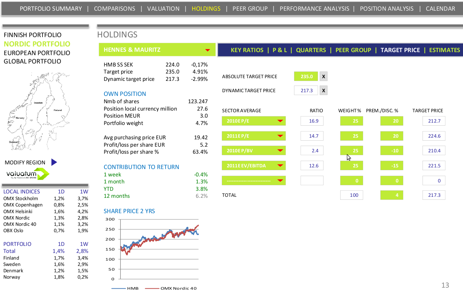The image size is (463, 293).
Task: Clear the absolute target price with X
Action: [323, 77]
